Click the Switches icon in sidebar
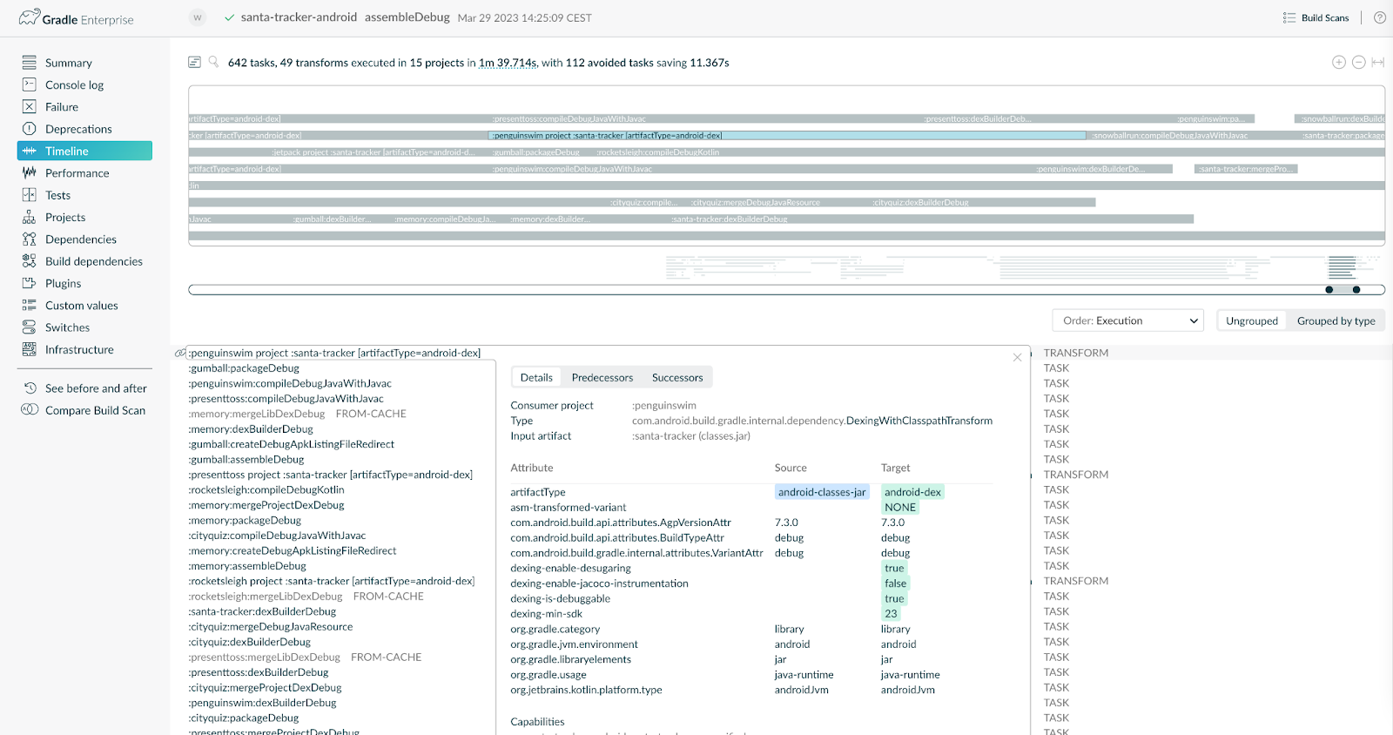Screen dimensions: 1393x735 coord(30,327)
